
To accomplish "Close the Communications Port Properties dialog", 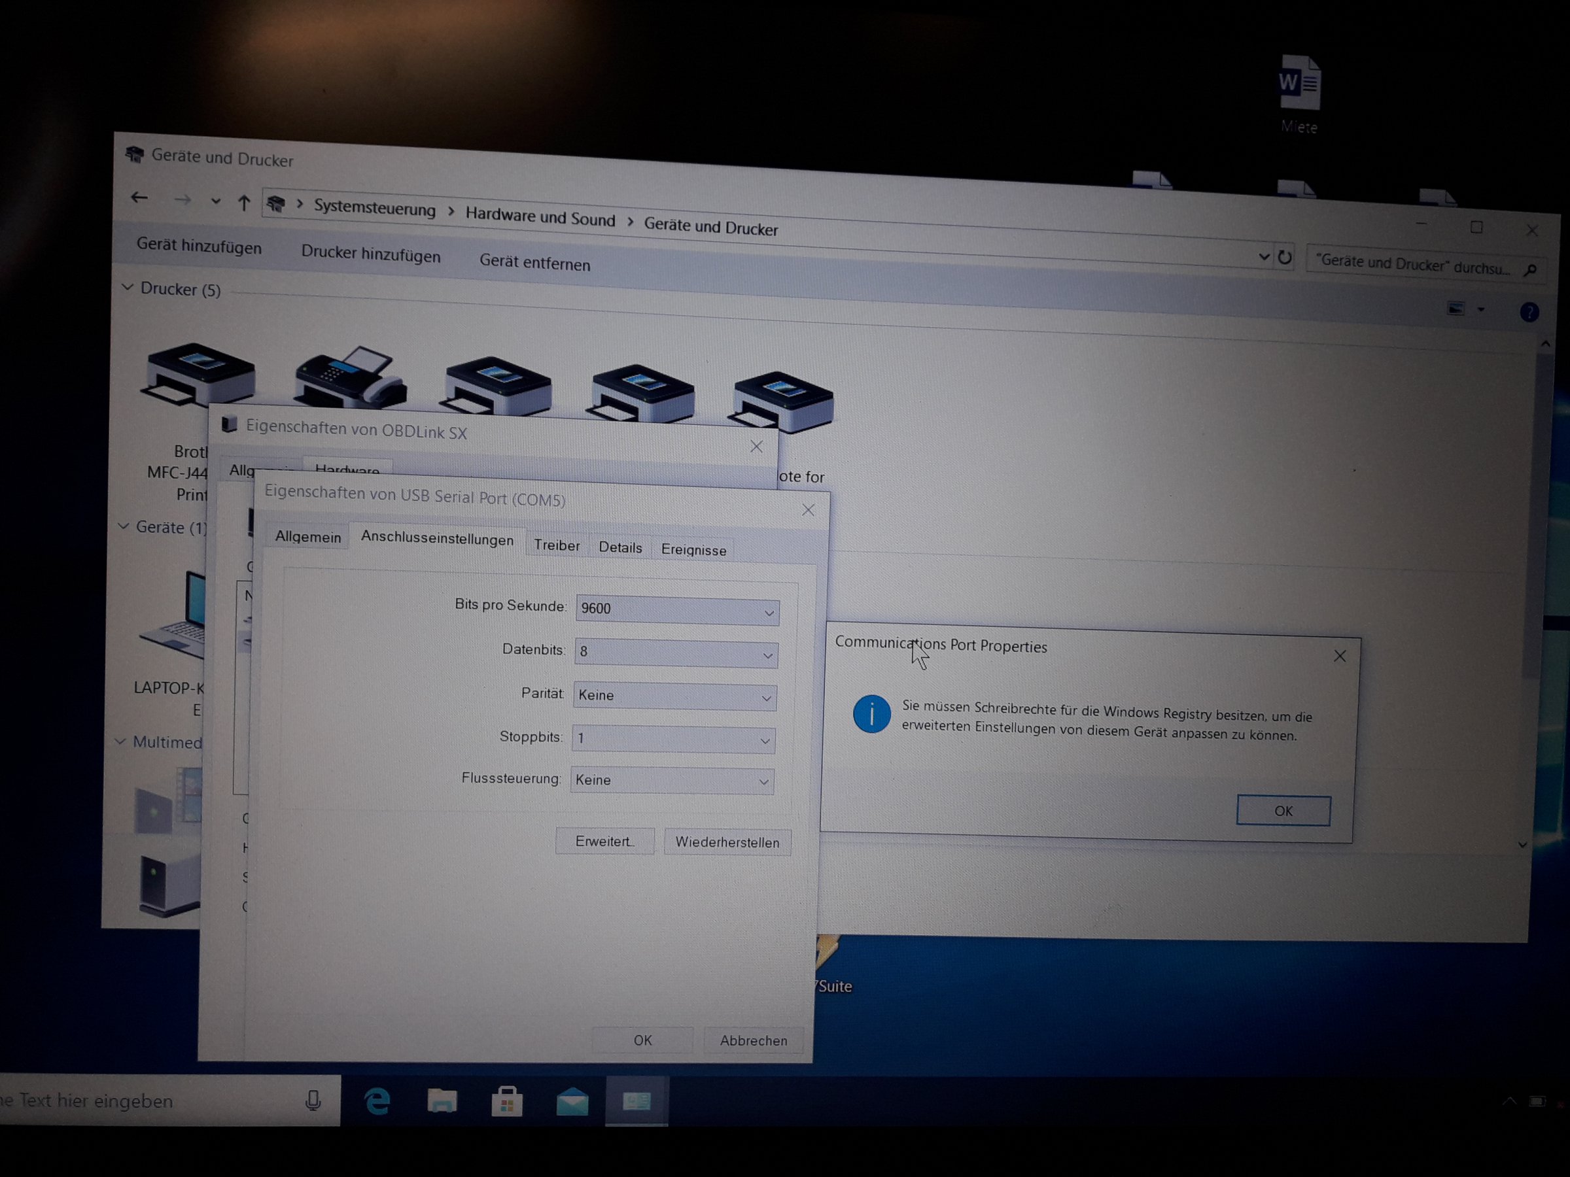I will 1339,657.
